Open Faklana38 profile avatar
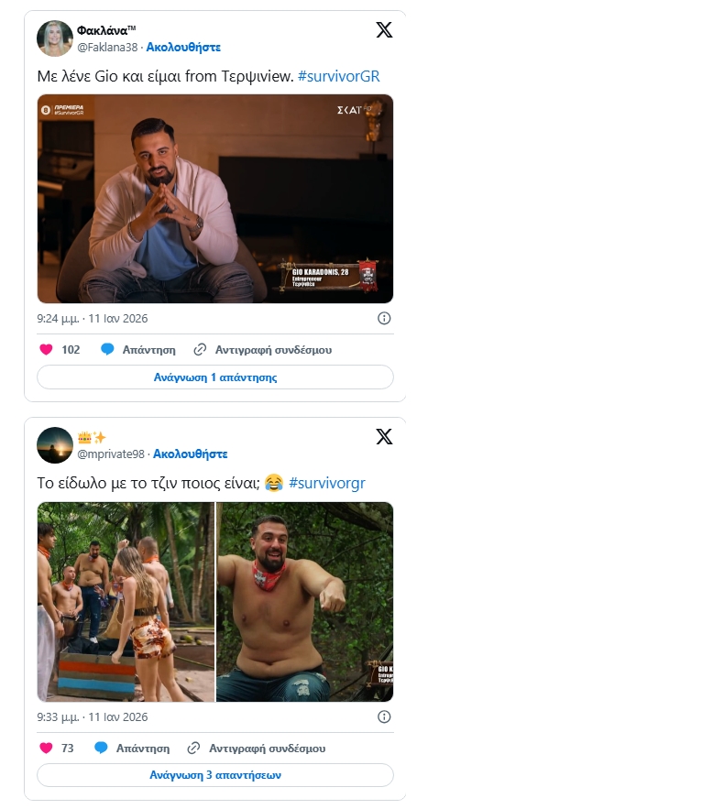The width and height of the screenshot is (713, 809). coord(54,38)
